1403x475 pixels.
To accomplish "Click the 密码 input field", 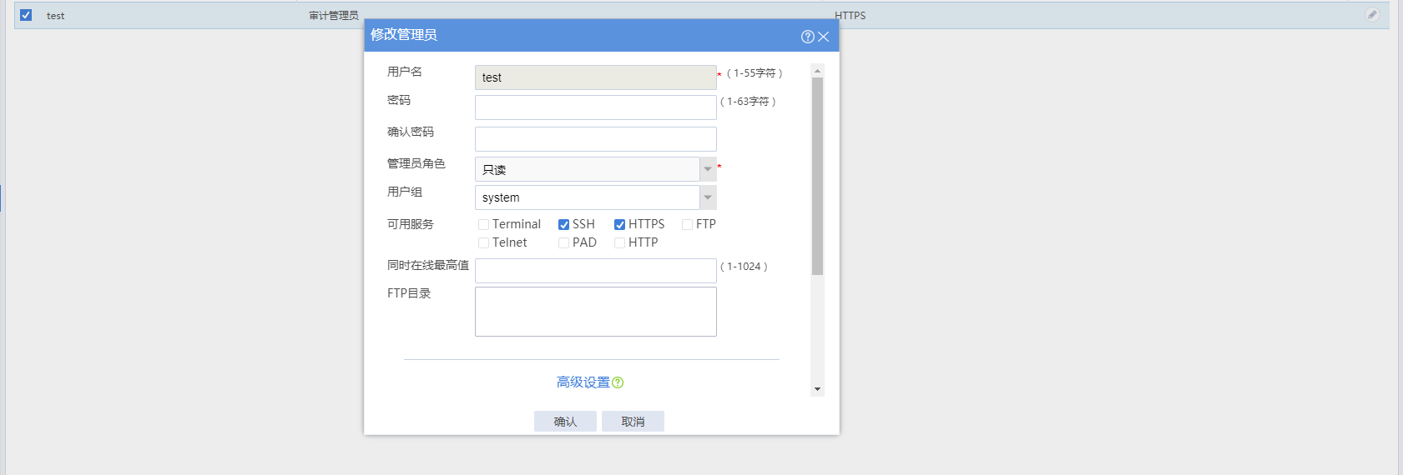I will tap(595, 107).
